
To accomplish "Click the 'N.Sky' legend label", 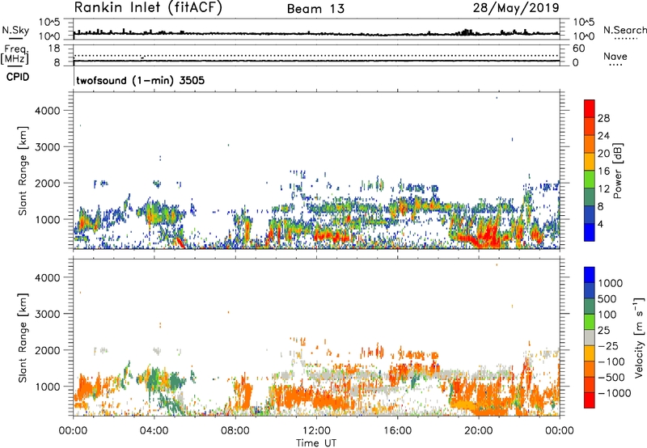I will click(x=15, y=30).
